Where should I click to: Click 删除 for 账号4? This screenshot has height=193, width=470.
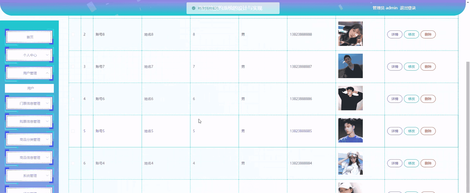[x=428, y=163]
